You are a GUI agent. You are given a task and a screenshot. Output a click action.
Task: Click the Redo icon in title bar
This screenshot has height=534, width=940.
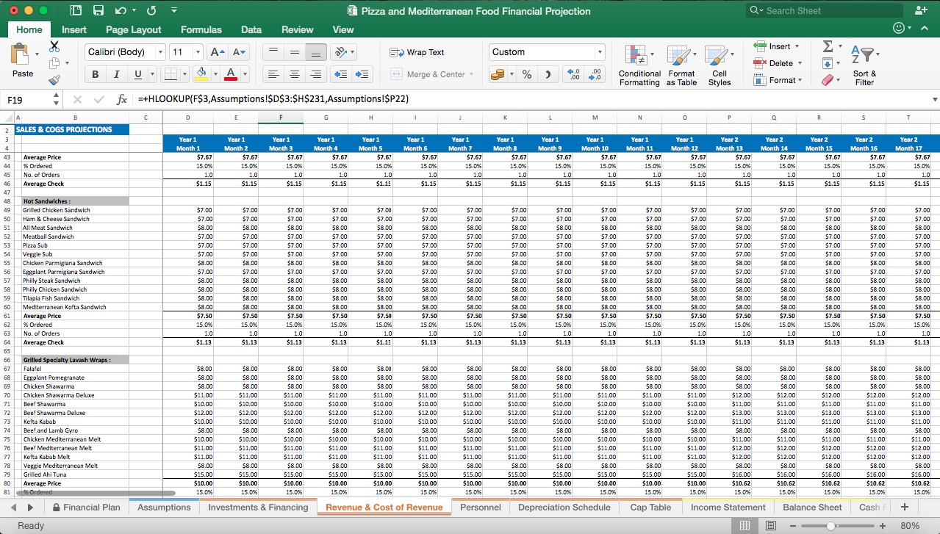[151, 10]
